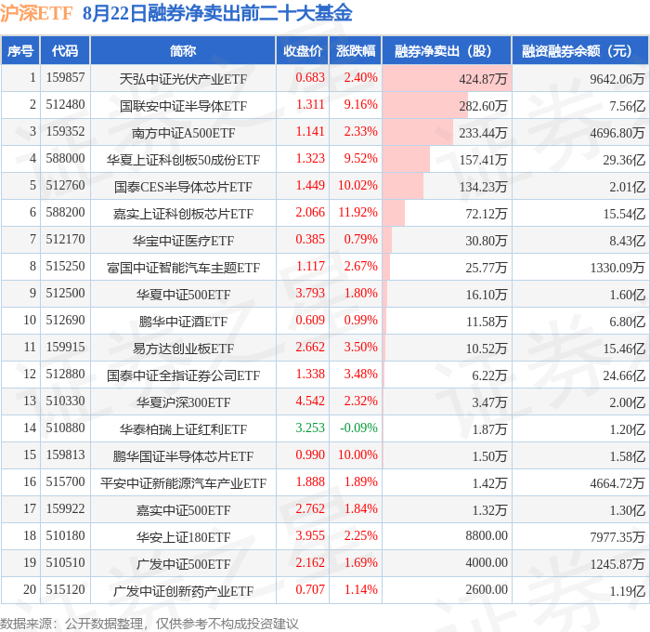The height and width of the screenshot is (632, 650).
Task: Click fund name 鹏华国证半导体芯片ETF
Action: (x=183, y=456)
